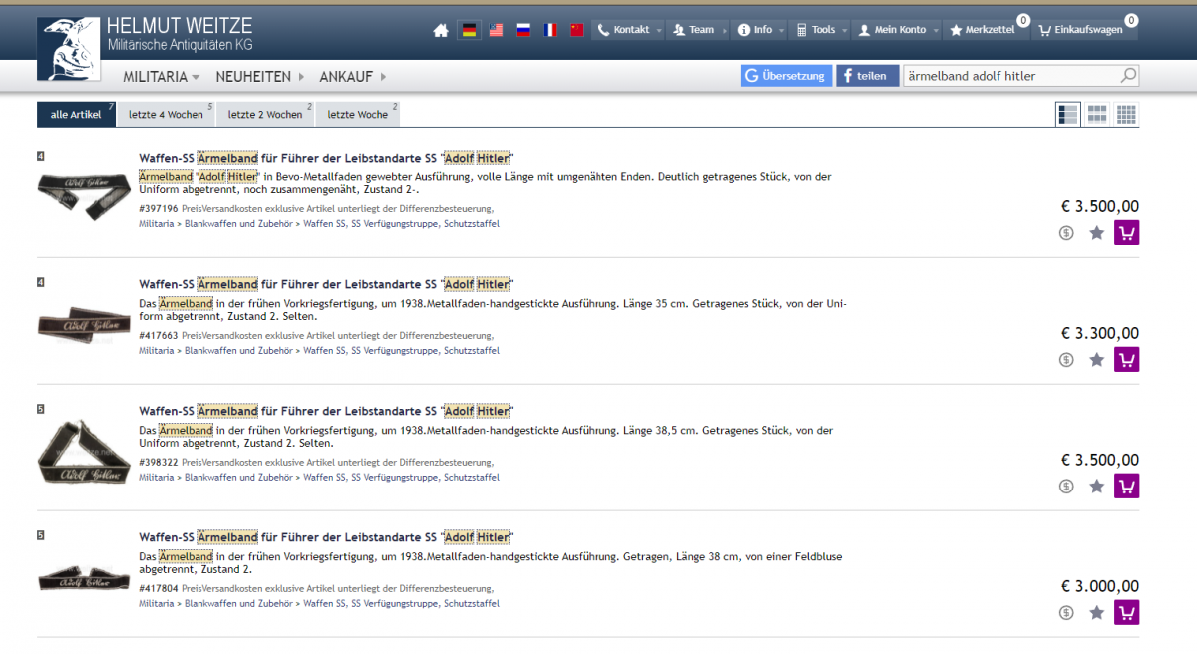This screenshot has width=1197, height=654.
Task: Select the letzte 2 Wochen tab
Action: [265, 114]
